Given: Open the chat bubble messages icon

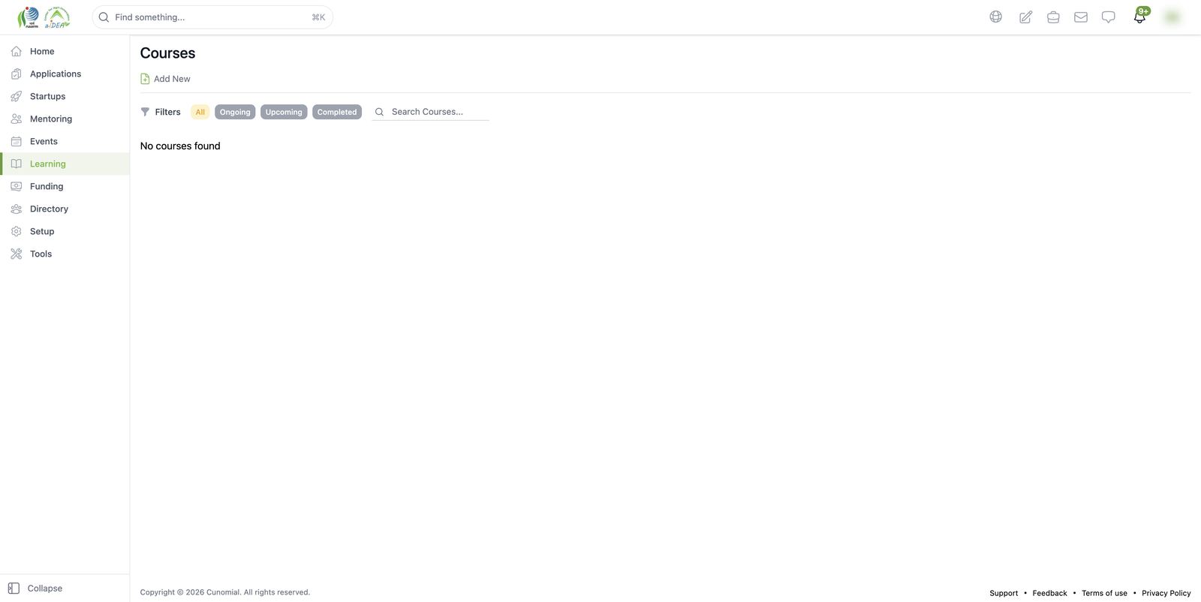Looking at the screenshot, I should pos(1108,17).
